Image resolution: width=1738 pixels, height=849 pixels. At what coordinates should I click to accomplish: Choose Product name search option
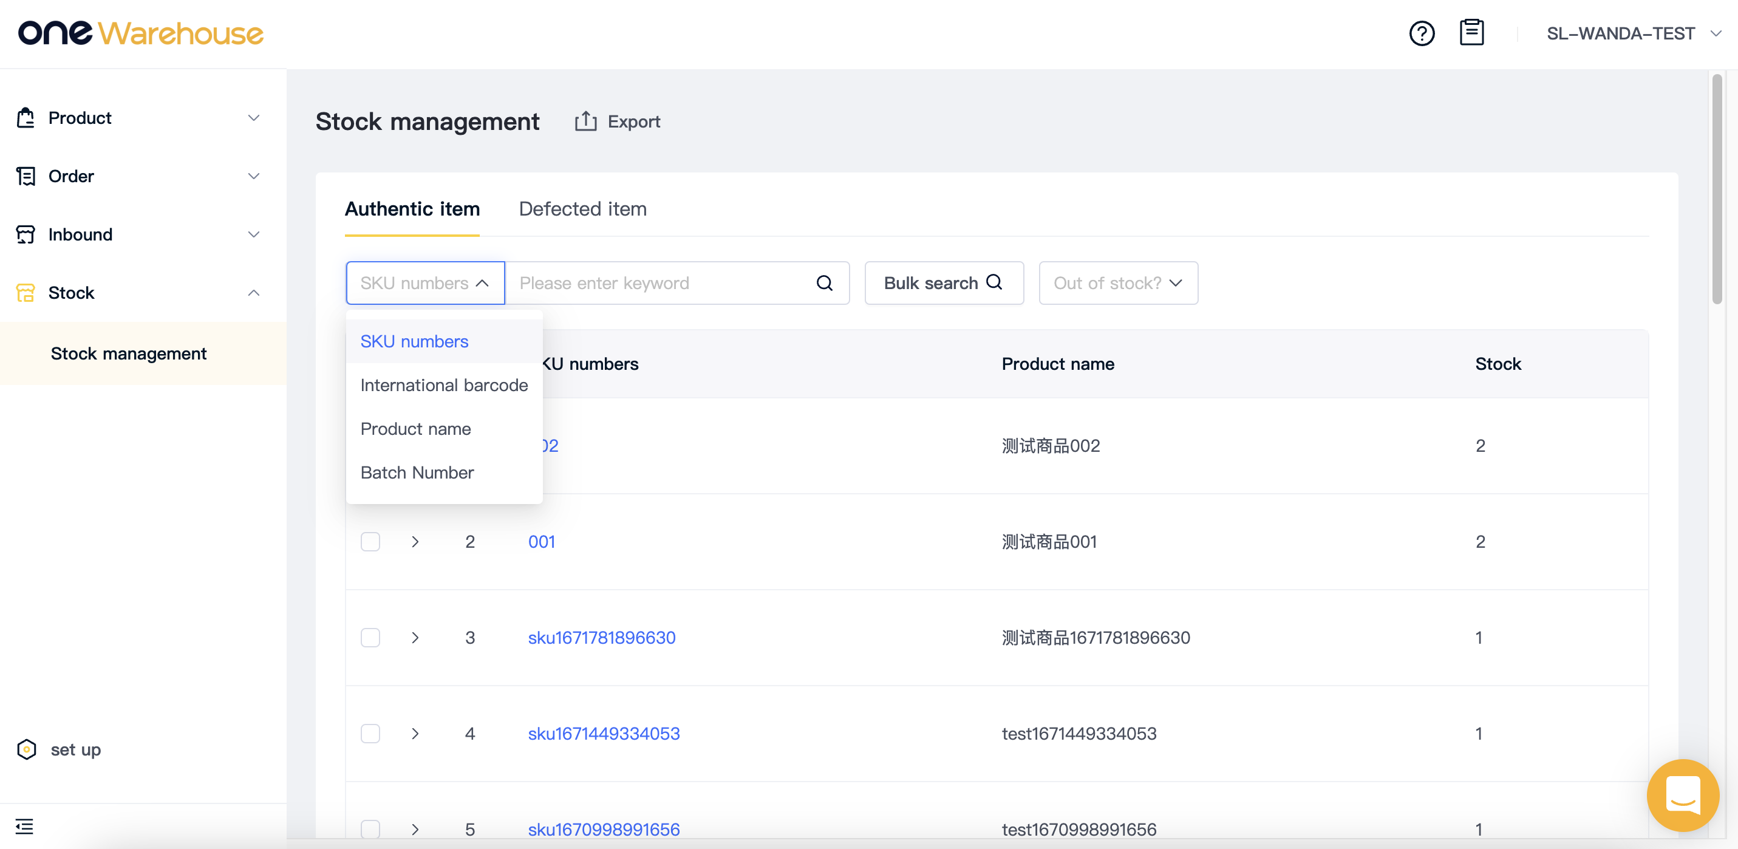click(444, 429)
